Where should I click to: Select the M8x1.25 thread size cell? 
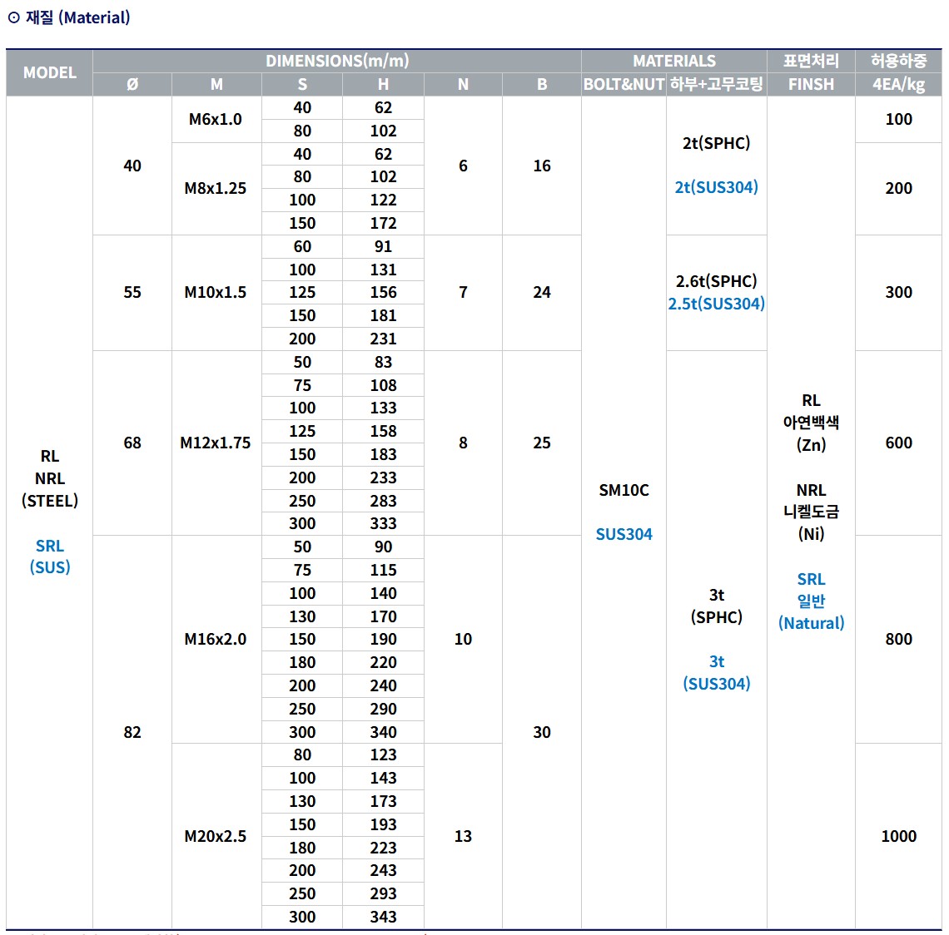pos(215,188)
